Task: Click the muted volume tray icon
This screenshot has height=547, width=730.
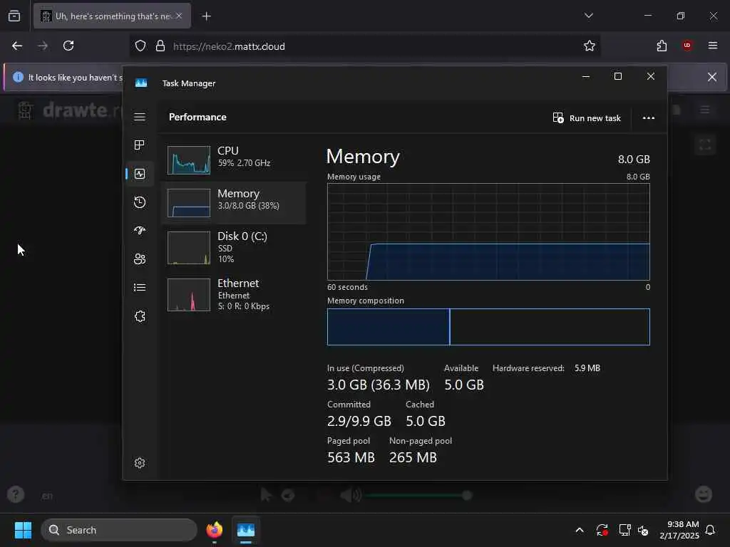Action: 643,530
